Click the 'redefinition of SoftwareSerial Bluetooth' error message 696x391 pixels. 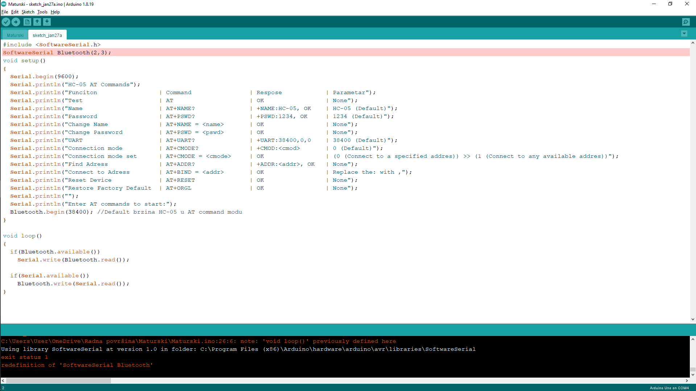click(x=77, y=365)
